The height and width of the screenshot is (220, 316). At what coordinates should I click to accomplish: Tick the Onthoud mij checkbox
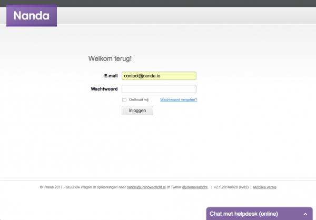pos(124,100)
